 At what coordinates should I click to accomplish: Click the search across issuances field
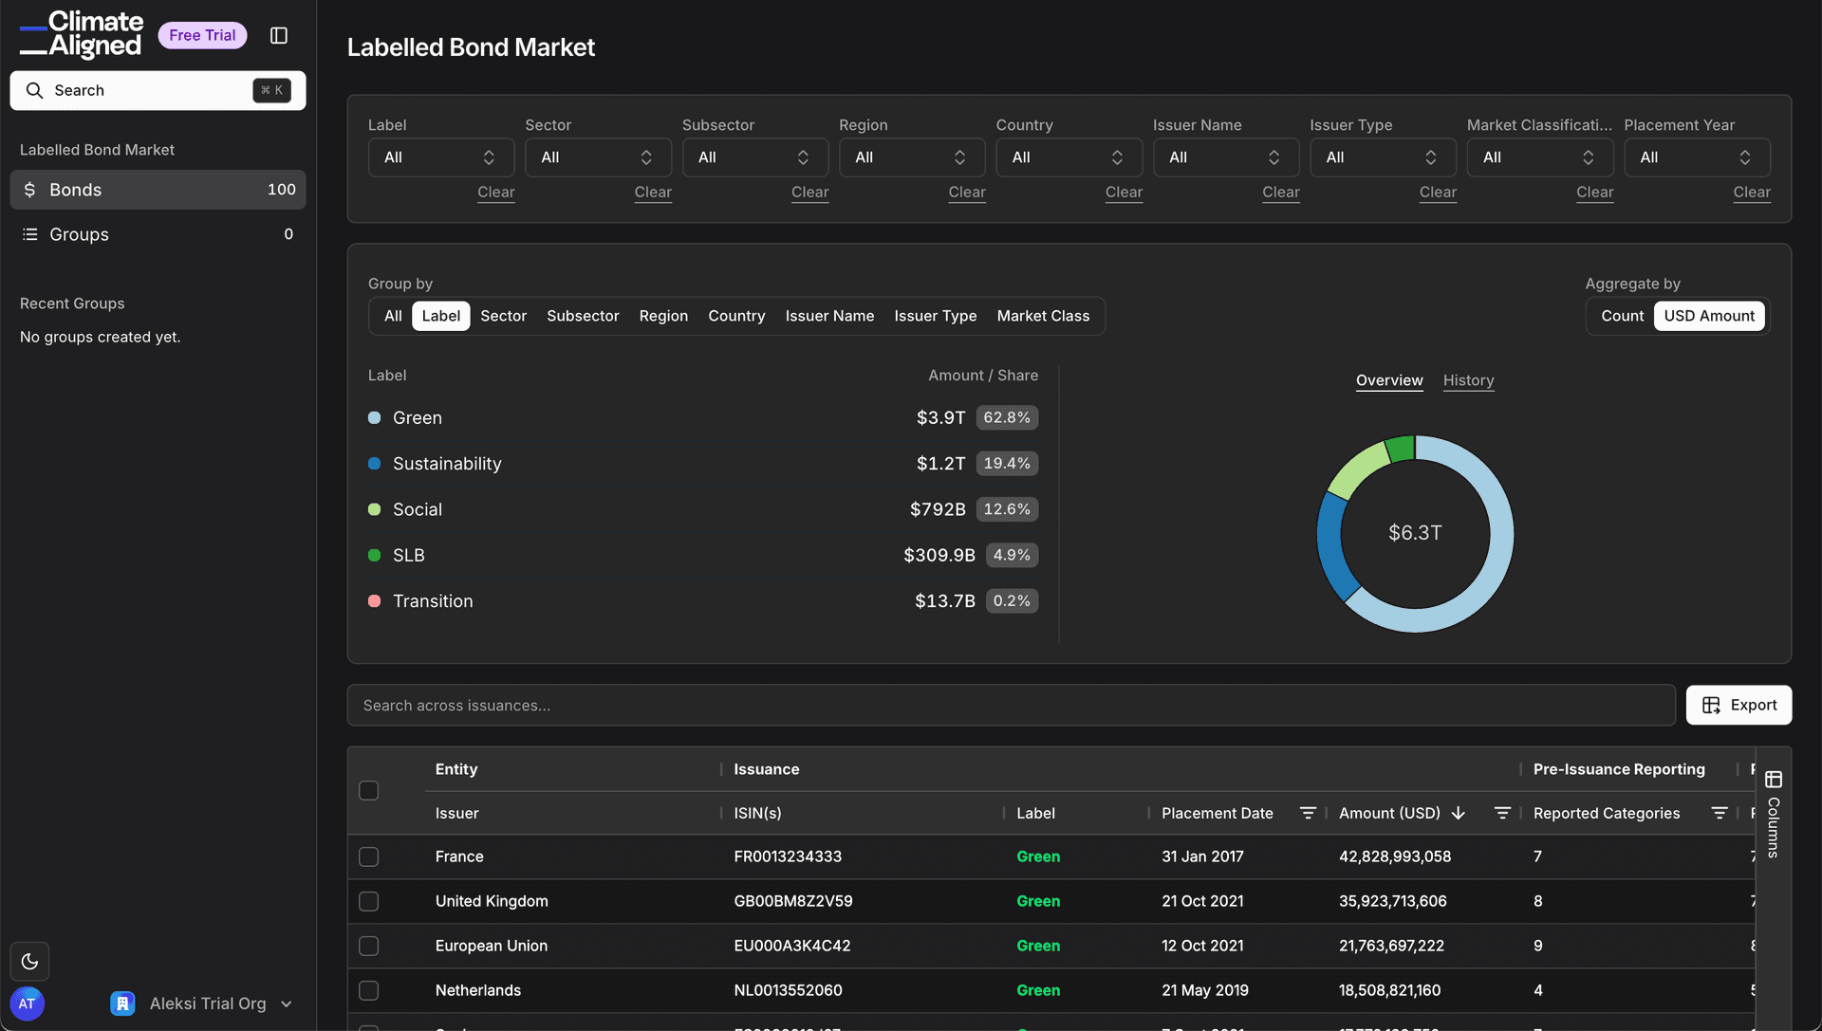coord(664,705)
